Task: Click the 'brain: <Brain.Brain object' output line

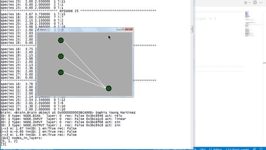Action: point(68,112)
